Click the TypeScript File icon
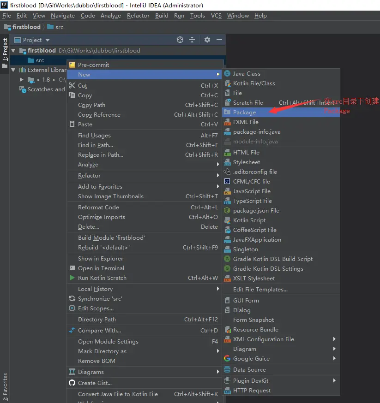This screenshot has height=403, width=380. (227, 201)
